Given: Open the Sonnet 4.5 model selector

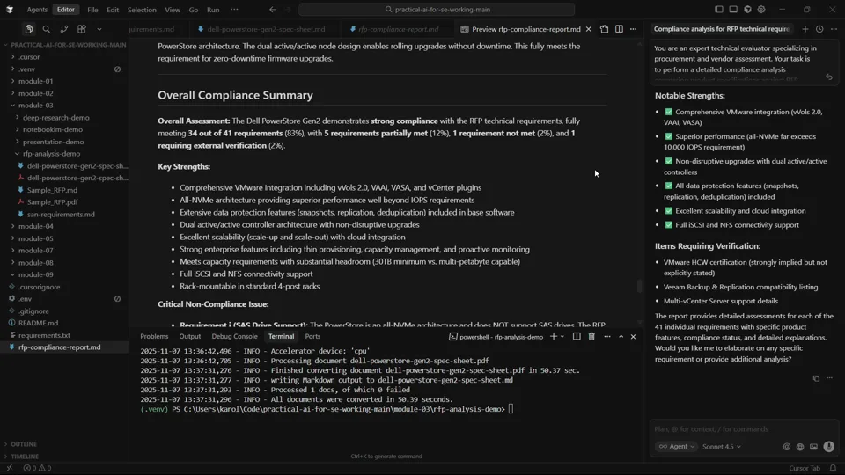Looking at the screenshot, I should point(722,447).
